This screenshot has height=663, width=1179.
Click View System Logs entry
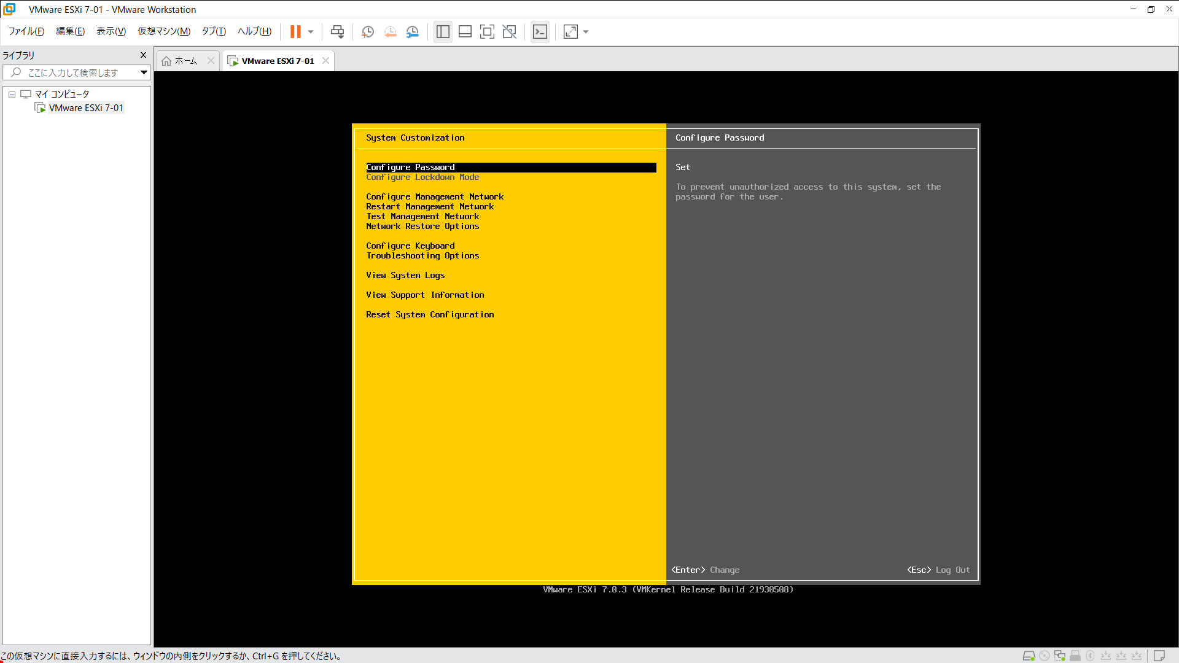coord(405,276)
